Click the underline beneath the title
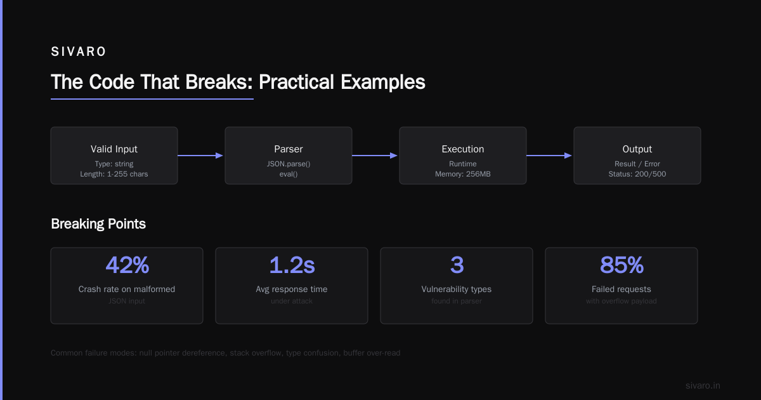Image resolution: width=761 pixels, height=400 pixels. [152, 99]
